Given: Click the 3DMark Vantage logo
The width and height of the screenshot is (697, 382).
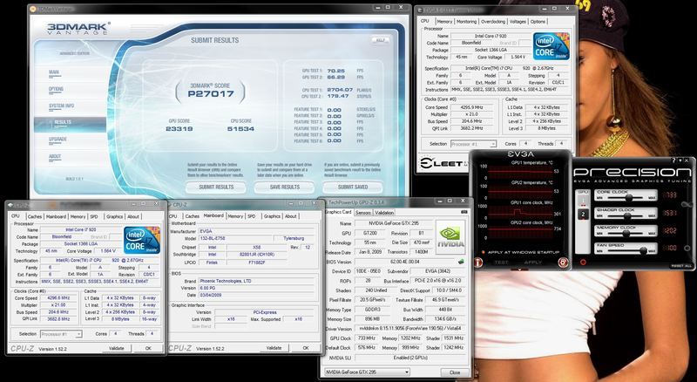Looking at the screenshot, I should (78, 29).
